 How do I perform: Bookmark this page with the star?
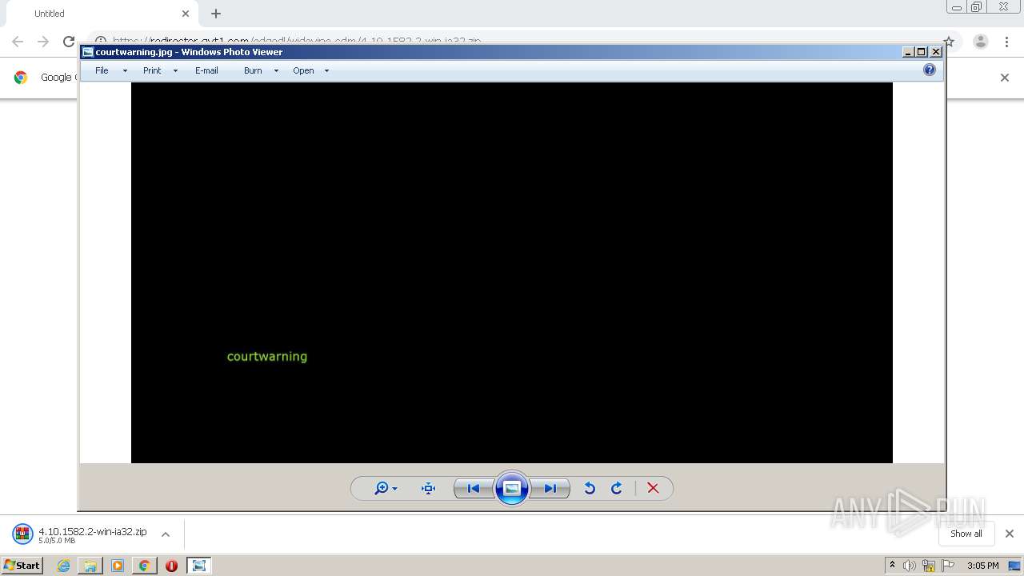[949, 42]
